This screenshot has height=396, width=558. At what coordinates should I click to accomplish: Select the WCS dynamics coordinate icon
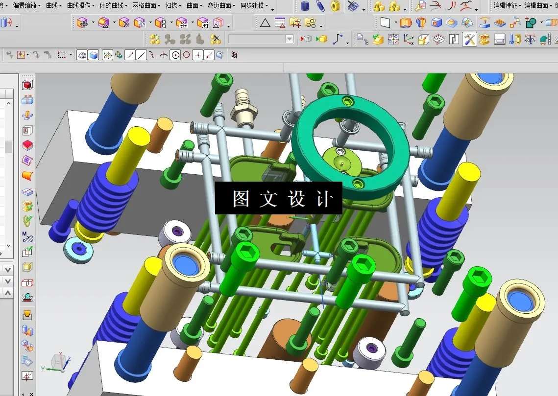[407, 38]
